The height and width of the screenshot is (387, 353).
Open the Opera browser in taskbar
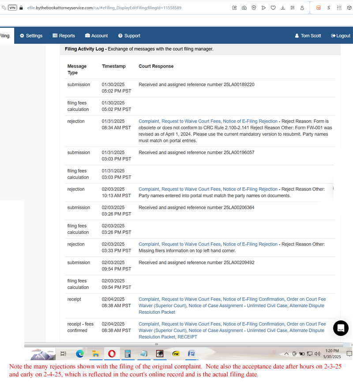coord(112,353)
